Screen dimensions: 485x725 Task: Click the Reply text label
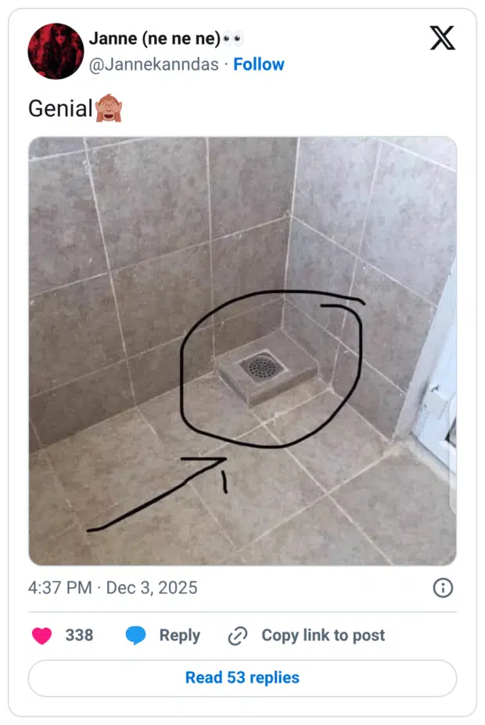(179, 636)
